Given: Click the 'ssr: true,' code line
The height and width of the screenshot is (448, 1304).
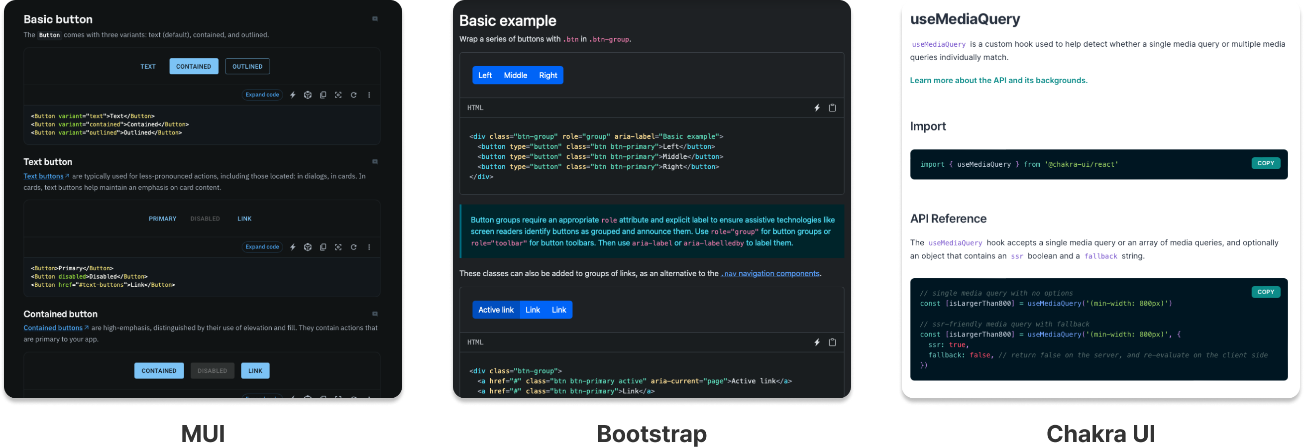Looking at the screenshot, I should 948,345.
